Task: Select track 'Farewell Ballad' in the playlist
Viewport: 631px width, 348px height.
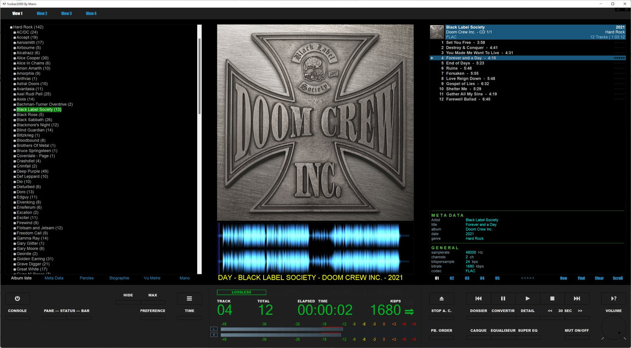Action: [527, 99]
